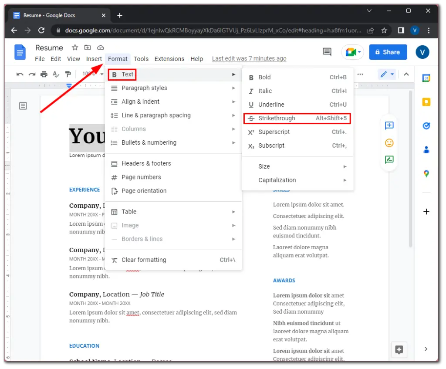Open comment history
446x369 pixels.
[x=327, y=52]
